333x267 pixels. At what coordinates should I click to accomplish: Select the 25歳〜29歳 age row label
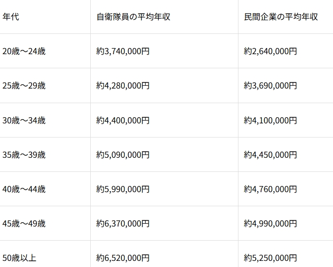click(x=24, y=86)
